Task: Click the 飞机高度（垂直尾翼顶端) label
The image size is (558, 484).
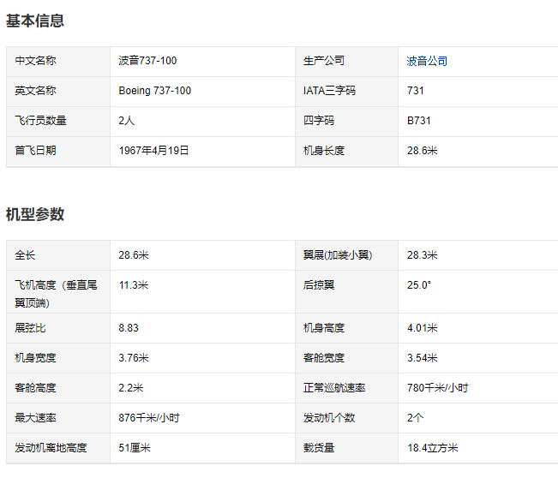Action: click(x=56, y=294)
